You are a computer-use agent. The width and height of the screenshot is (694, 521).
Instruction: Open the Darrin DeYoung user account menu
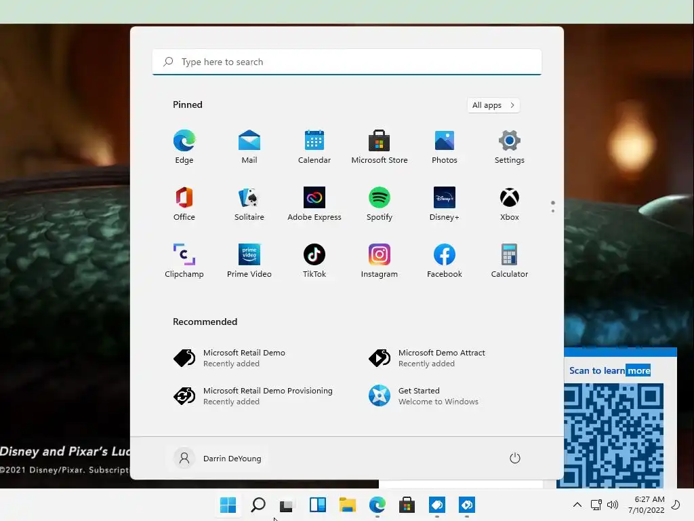(x=218, y=458)
